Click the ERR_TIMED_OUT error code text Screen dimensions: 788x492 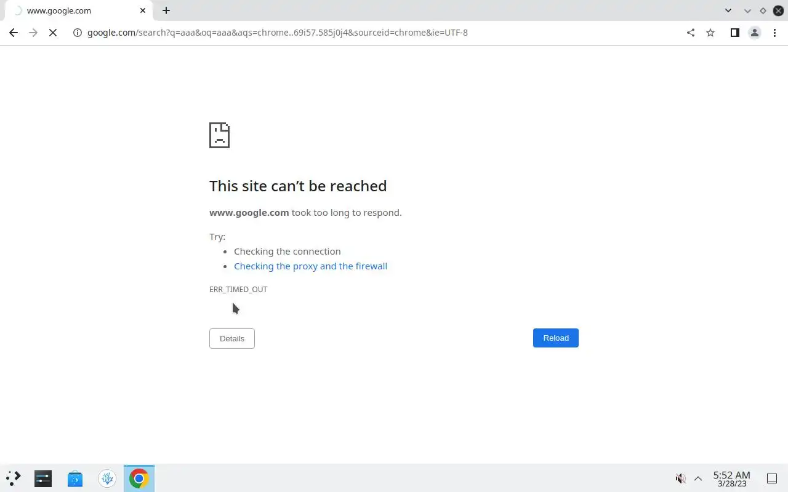(238, 289)
